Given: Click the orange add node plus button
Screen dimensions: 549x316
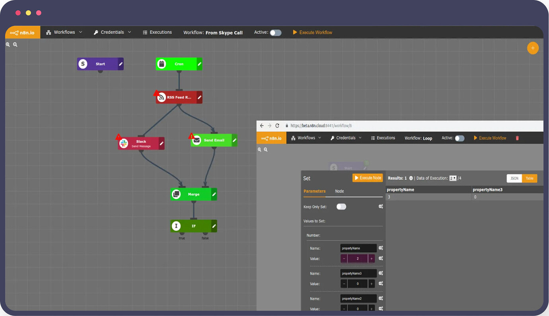Looking at the screenshot, I should (x=533, y=48).
